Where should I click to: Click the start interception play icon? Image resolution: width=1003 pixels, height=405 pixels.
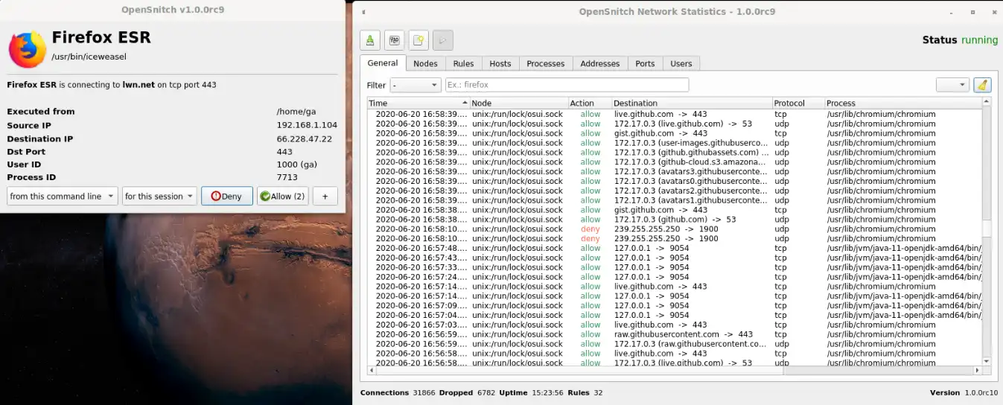click(442, 40)
